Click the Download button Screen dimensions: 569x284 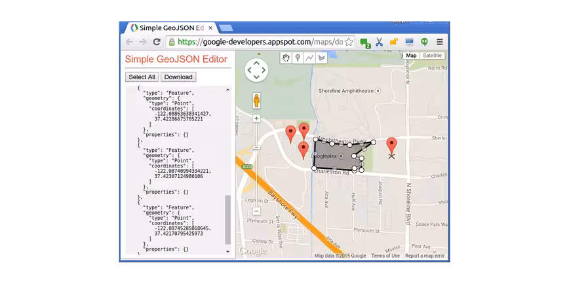178,77
